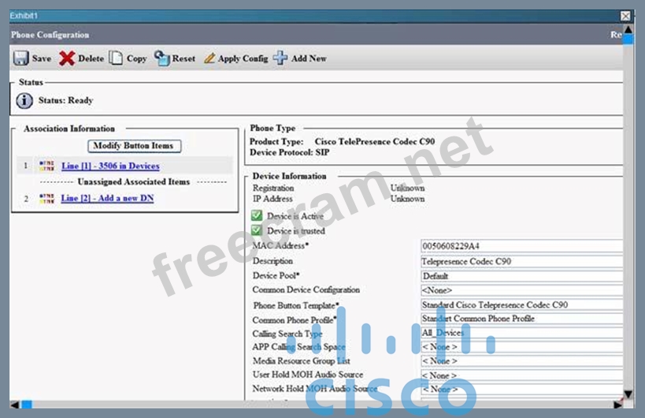Image resolution: width=645 pixels, height=418 pixels.
Task: Click the Line 2 phone line icon
Action: (46, 199)
